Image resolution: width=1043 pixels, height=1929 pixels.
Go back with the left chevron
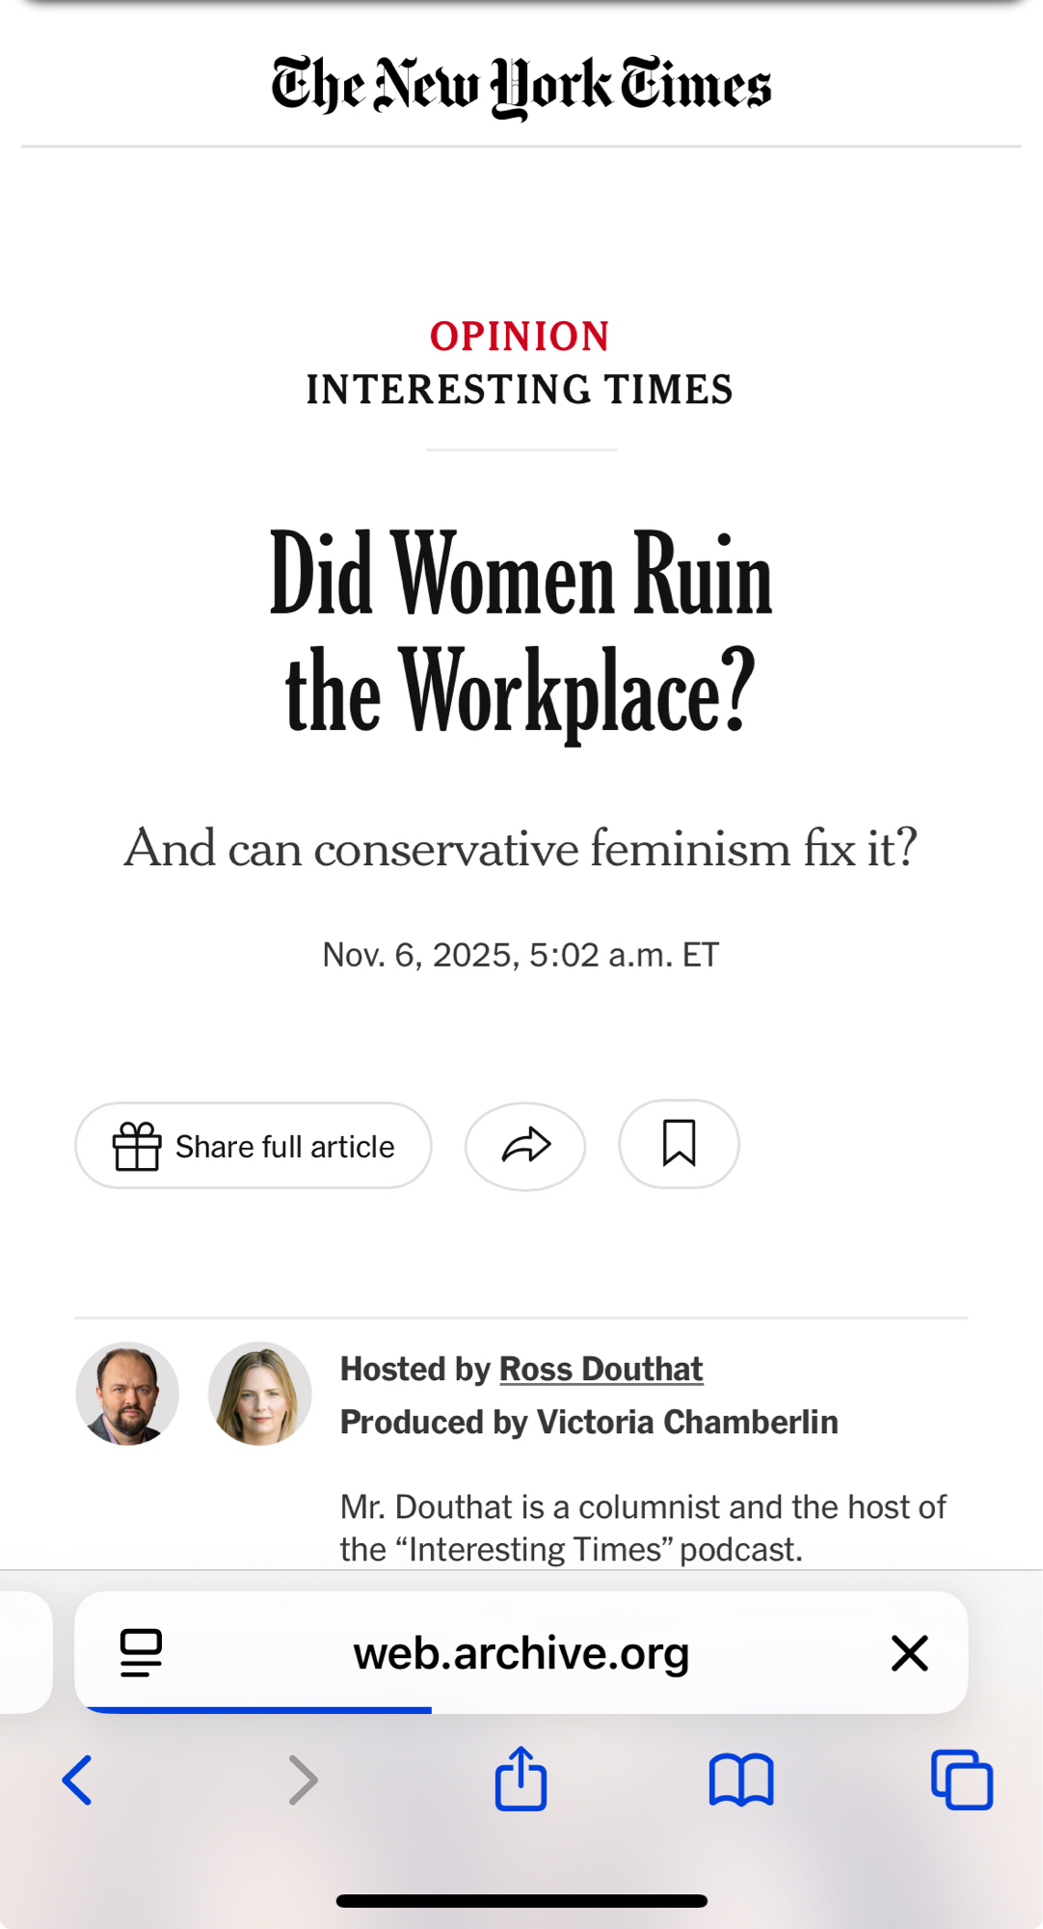(x=77, y=1780)
